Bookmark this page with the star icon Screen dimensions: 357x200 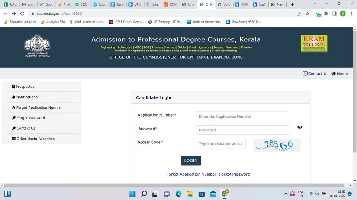point(307,14)
